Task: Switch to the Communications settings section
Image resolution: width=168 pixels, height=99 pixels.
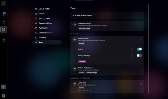Action: coord(47,33)
